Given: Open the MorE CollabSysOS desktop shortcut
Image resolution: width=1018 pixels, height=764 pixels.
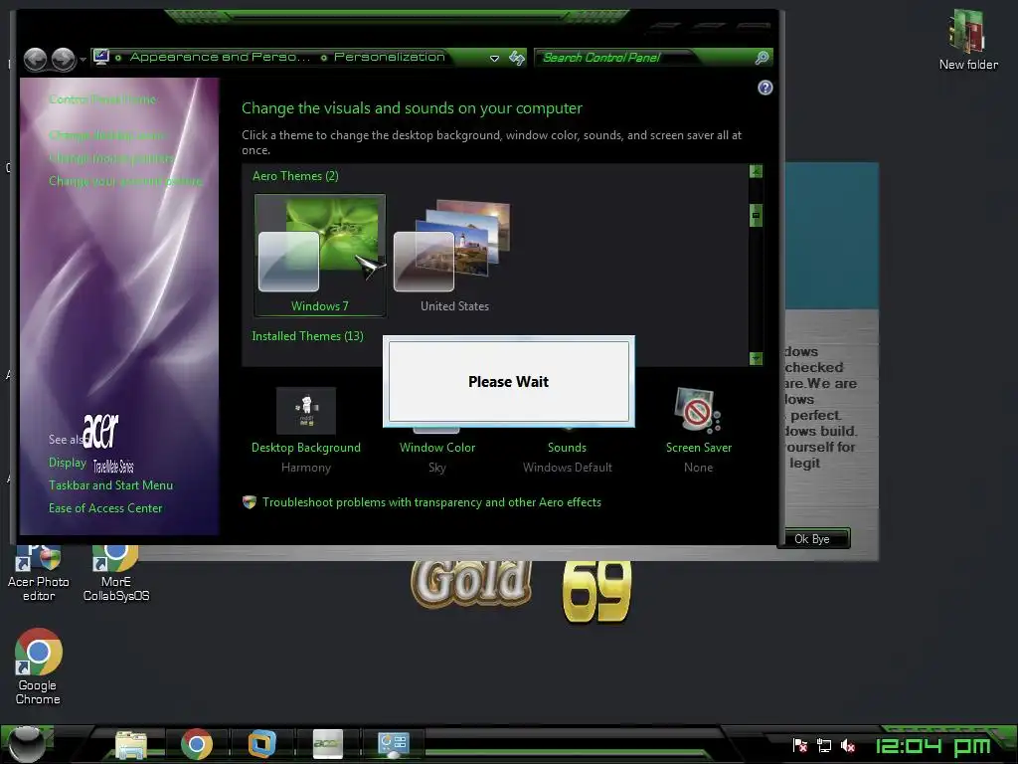Looking at the screenshot, I should coord(116,574).
